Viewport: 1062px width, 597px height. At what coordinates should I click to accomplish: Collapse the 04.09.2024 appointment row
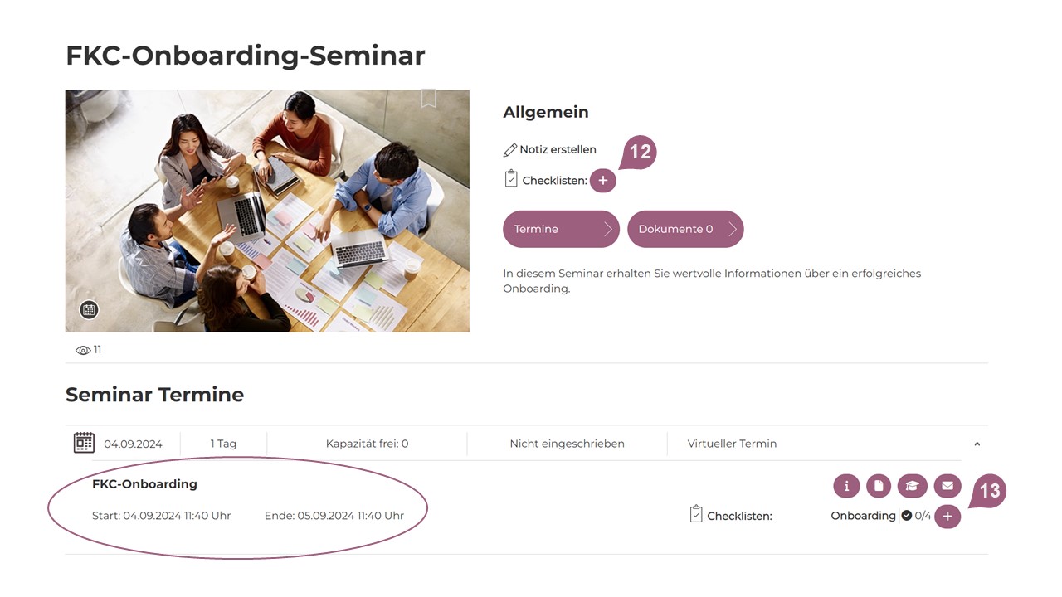[x=977, y=444]
